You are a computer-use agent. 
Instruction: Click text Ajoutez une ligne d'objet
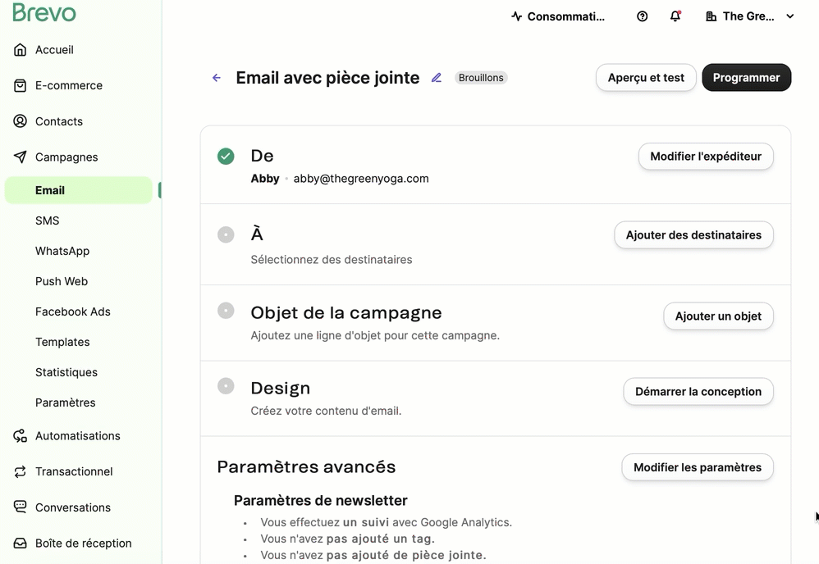coord(375,335)
